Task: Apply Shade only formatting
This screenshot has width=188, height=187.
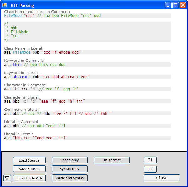Action: pos(70,160)
